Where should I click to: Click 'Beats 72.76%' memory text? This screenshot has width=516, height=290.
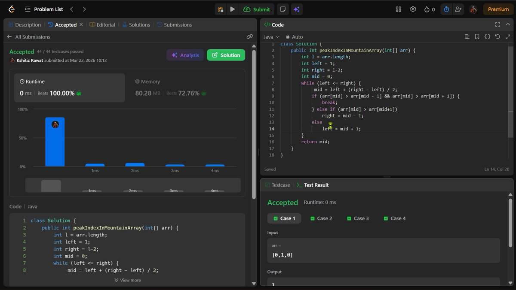pos(183,93)
